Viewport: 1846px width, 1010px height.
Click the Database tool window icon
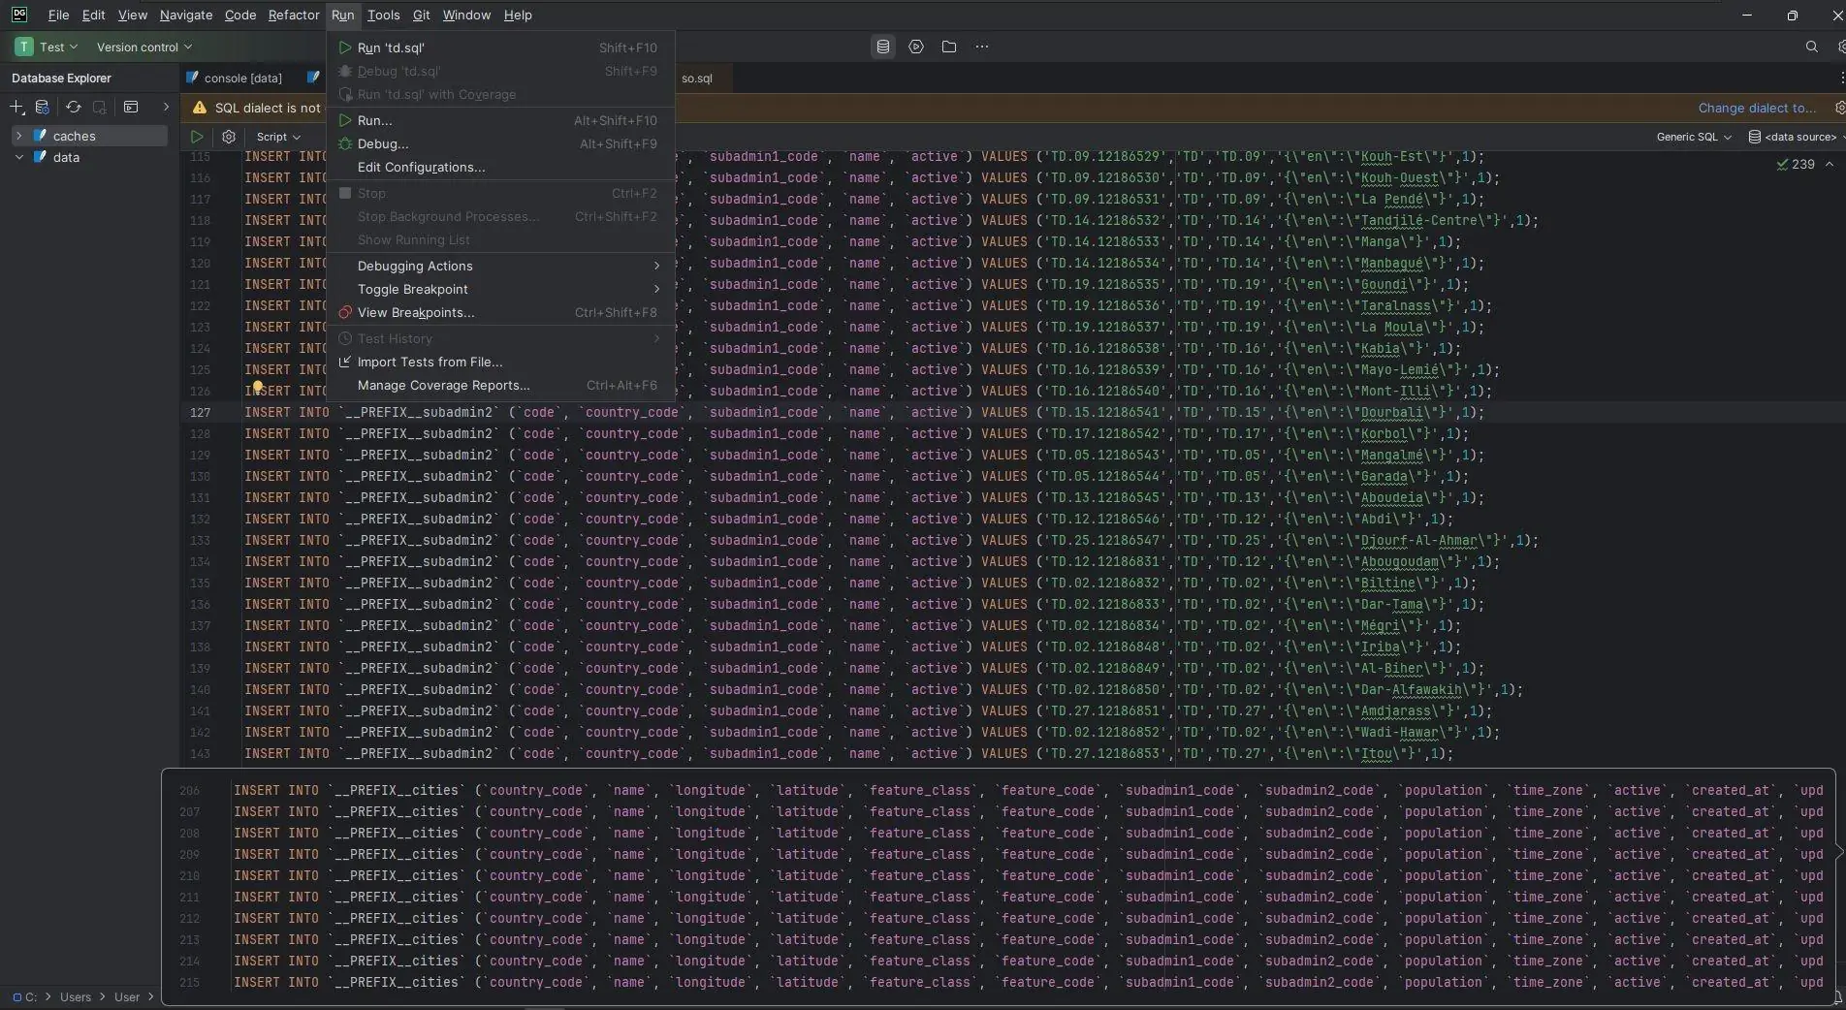882,47
